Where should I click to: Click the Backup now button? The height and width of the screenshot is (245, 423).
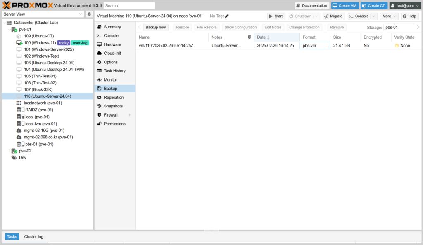click(156, 27)
